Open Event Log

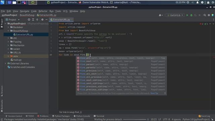[204, 116]
